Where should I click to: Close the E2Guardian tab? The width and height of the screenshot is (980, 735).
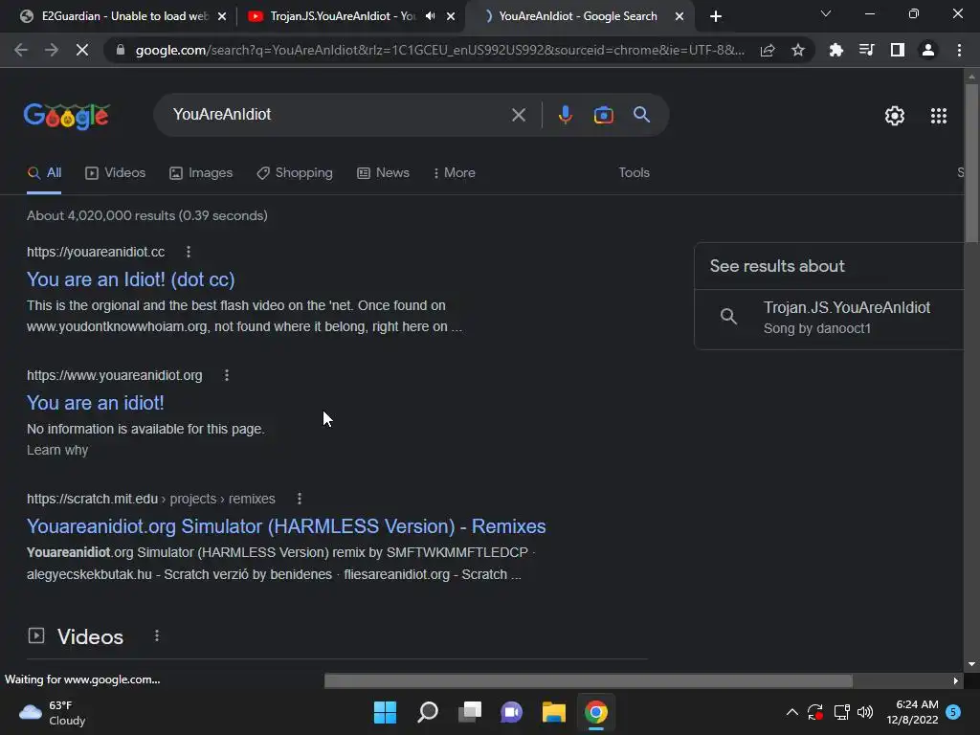[222, 16]
